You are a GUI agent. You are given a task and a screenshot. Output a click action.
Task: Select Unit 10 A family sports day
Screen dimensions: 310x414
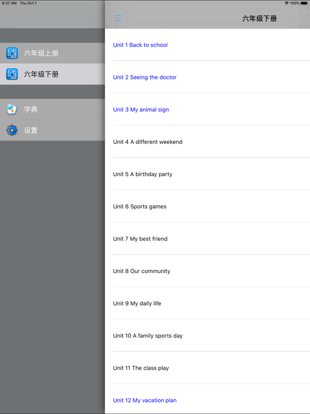[x=207, y=336]
